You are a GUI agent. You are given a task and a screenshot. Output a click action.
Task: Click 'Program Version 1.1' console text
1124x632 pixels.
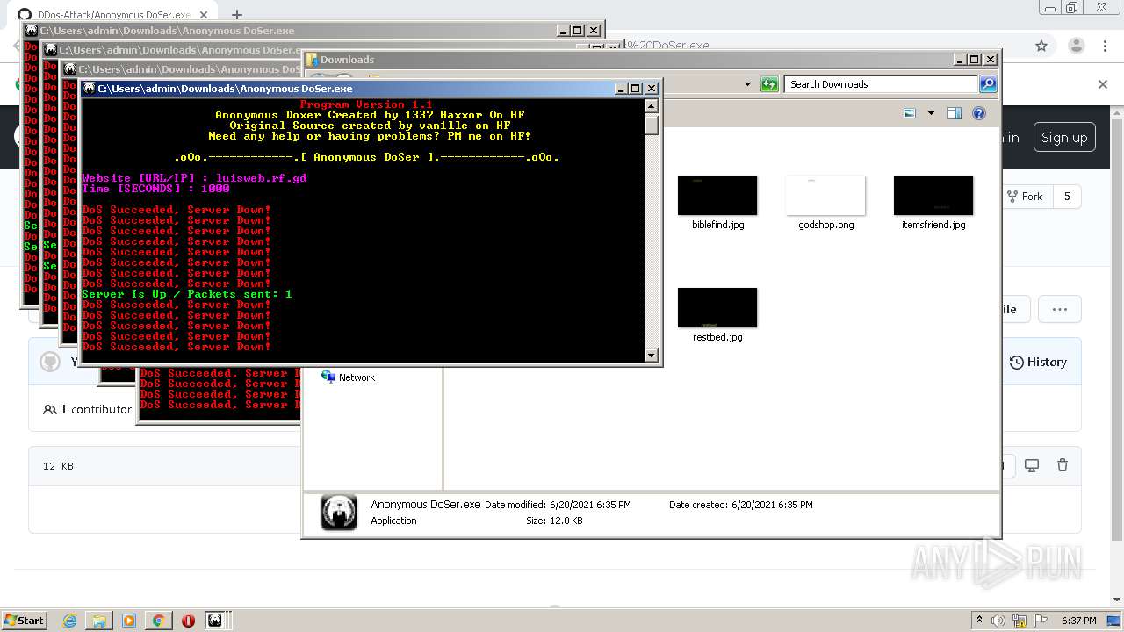click(x=366, y=104)
